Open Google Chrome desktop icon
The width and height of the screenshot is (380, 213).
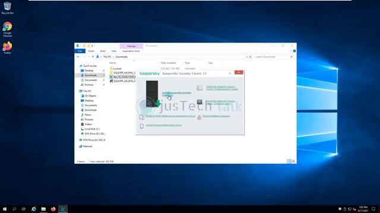point(7,29)
